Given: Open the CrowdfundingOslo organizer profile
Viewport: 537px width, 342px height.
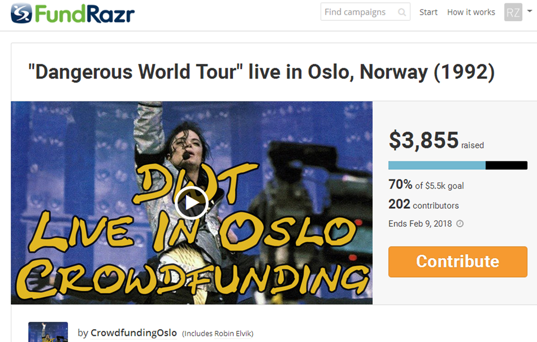Looking at the screenshot, I should [134, 332].
